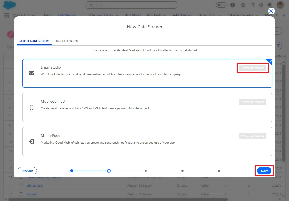
Task: Click the Email Studio envelope icon
Action: point(32,73)
